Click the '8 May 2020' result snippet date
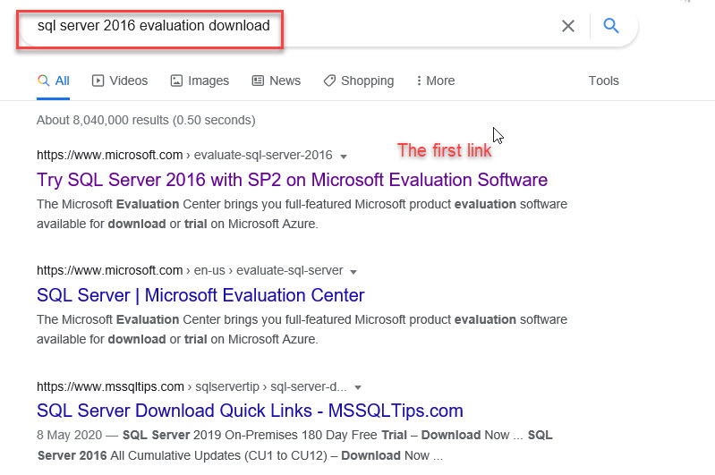Viewport: 715px width, 475px height. click(69, 435)
